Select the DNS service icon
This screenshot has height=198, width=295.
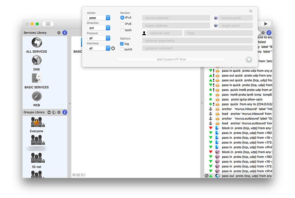(x=37, y=61)
